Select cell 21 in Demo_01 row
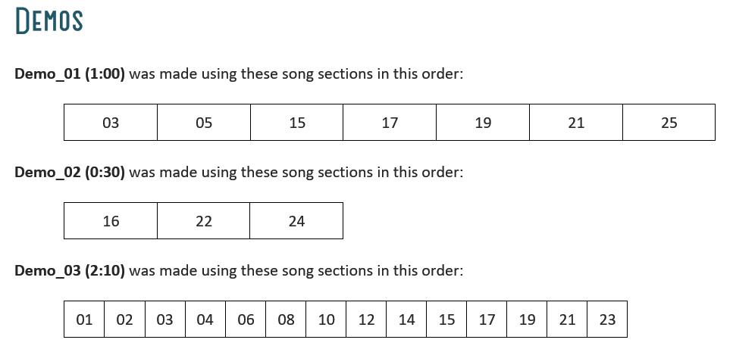The height and width of the screenshot is (346, 733). coord(576,123)
